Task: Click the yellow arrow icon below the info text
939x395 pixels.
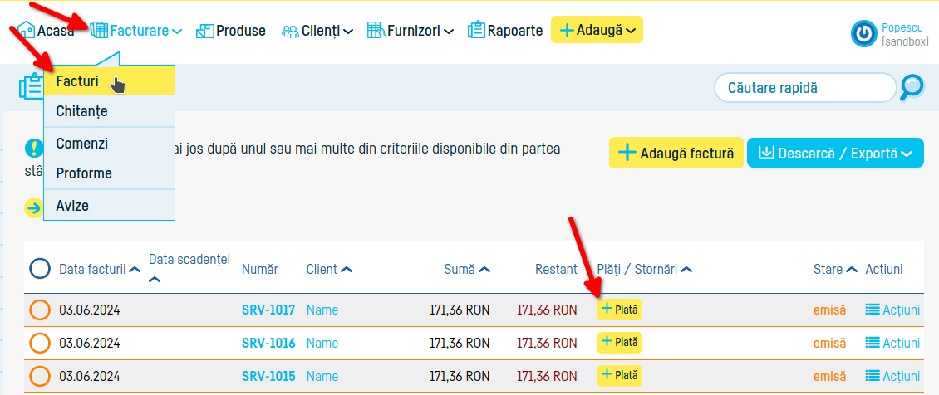Action: pyautogui.click(x=33, y=208)
